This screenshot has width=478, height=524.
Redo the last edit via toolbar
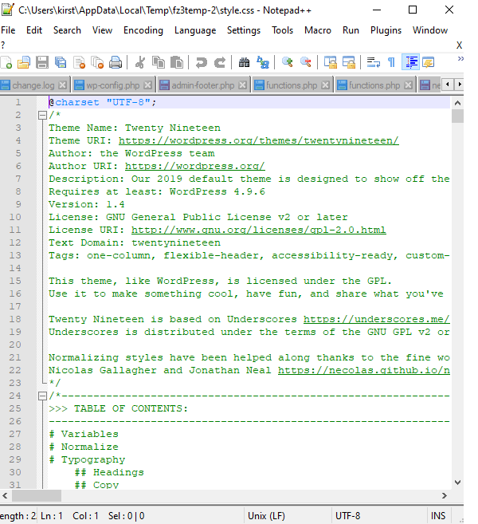tap(220, 62)
